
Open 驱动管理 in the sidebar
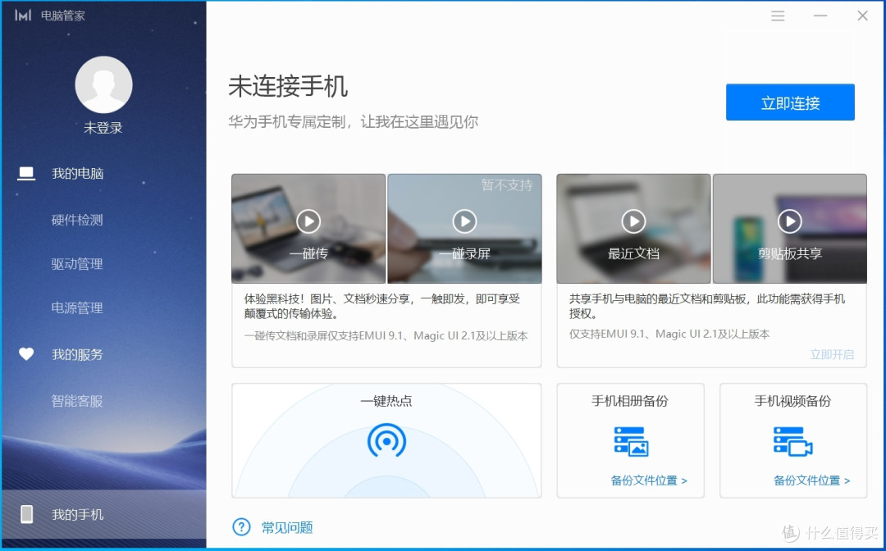tap(77, 264)
